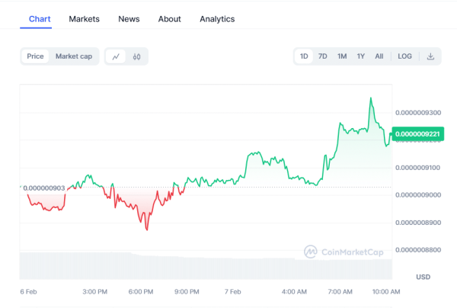Select the 1D time range

pyautogui.click(x=304, y=56)
